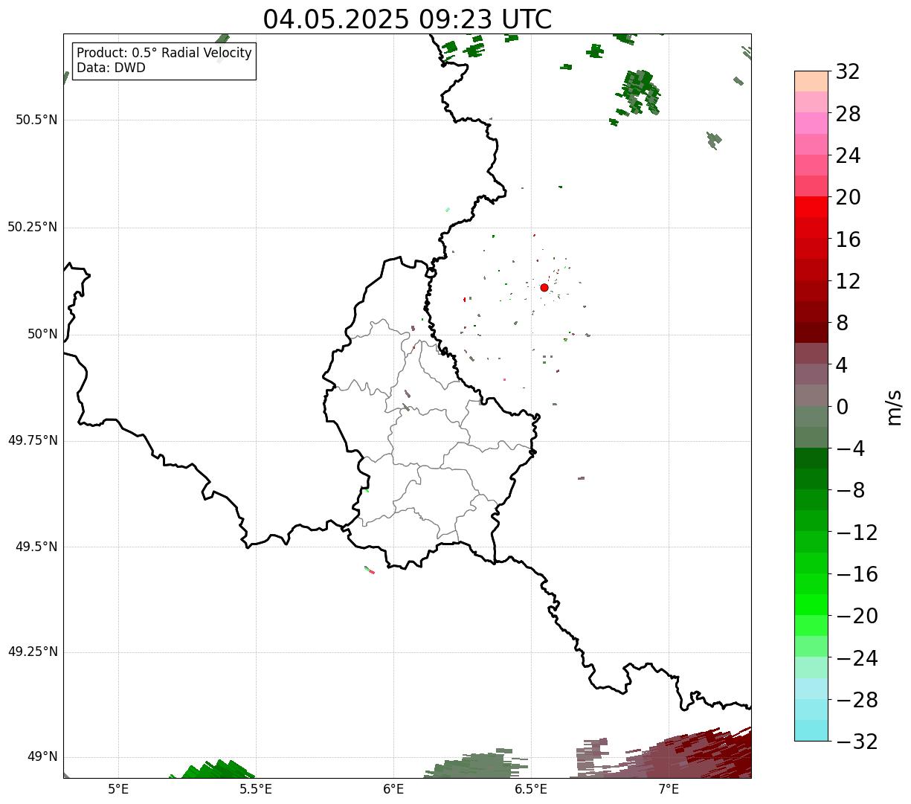Click the colorbar tick label −24
Viewport: 911px width, 804px height.
[857, 658]
